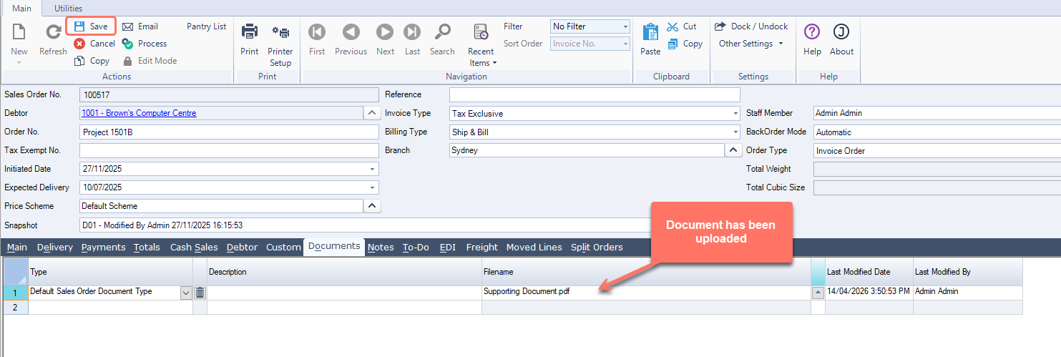The height and width of the screenshot is (357, 1061).
Task: Open the Search tool
Action: point(442,39)
